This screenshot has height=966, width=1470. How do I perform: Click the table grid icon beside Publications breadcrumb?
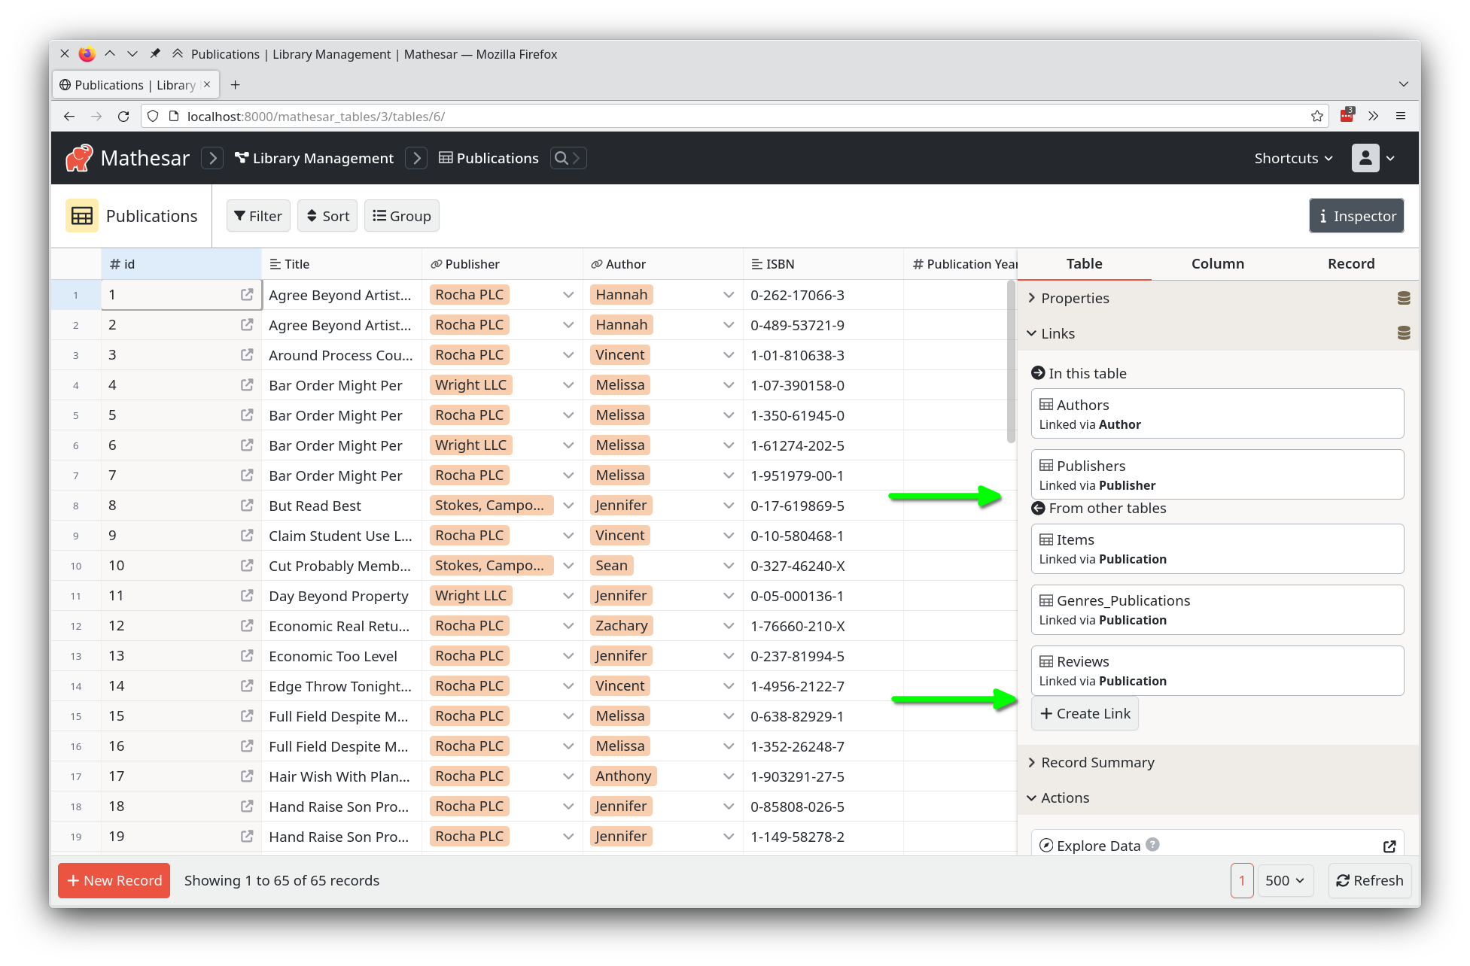[x=446, y=158]
